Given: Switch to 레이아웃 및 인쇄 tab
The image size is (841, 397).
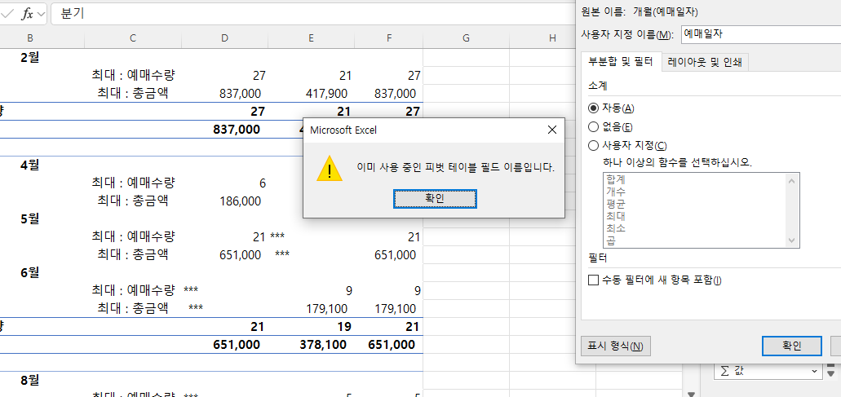Looking at the screenshot, I should pyautogui.click(x=704, y=62).
